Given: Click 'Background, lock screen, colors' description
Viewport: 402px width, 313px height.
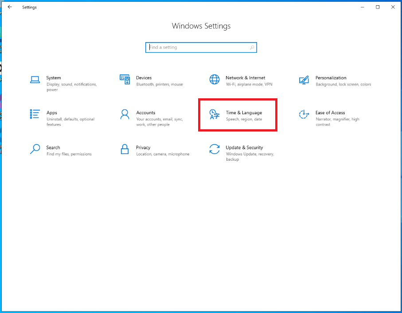Looking at the screenshot, I should pos(343,84).
